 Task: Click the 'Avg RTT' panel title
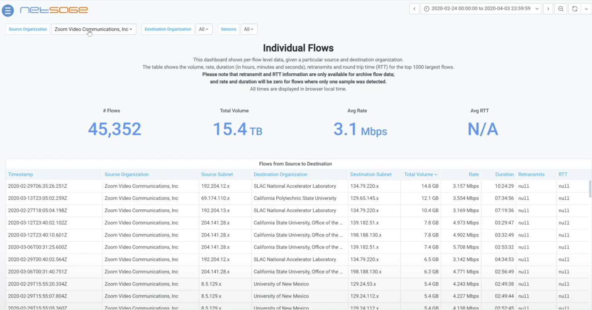coord(480,111)
